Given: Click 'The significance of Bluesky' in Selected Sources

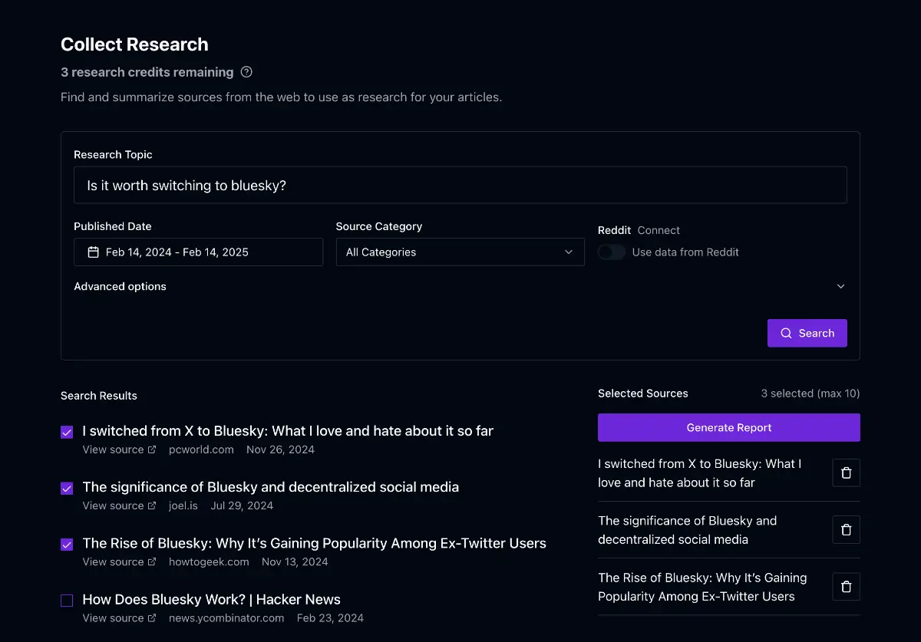Looking at the screenshot, I should 687,530.
